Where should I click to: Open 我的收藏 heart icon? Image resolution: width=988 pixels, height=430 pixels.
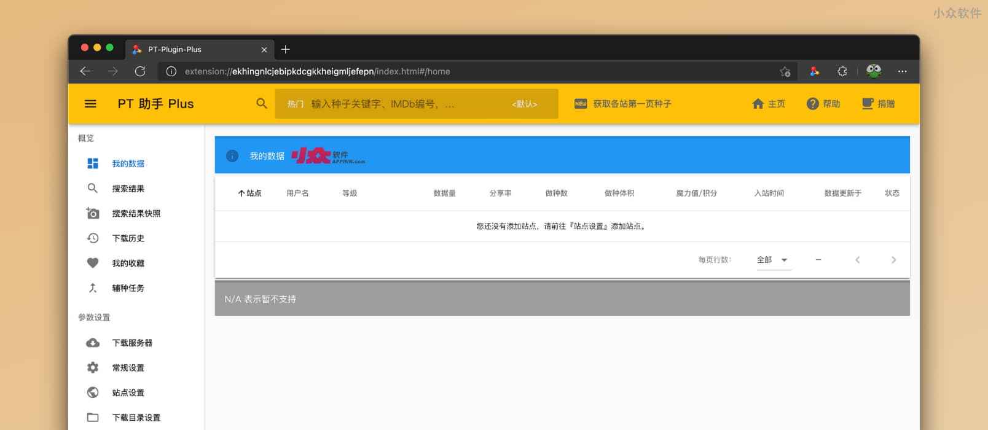(x=93, y=263)
